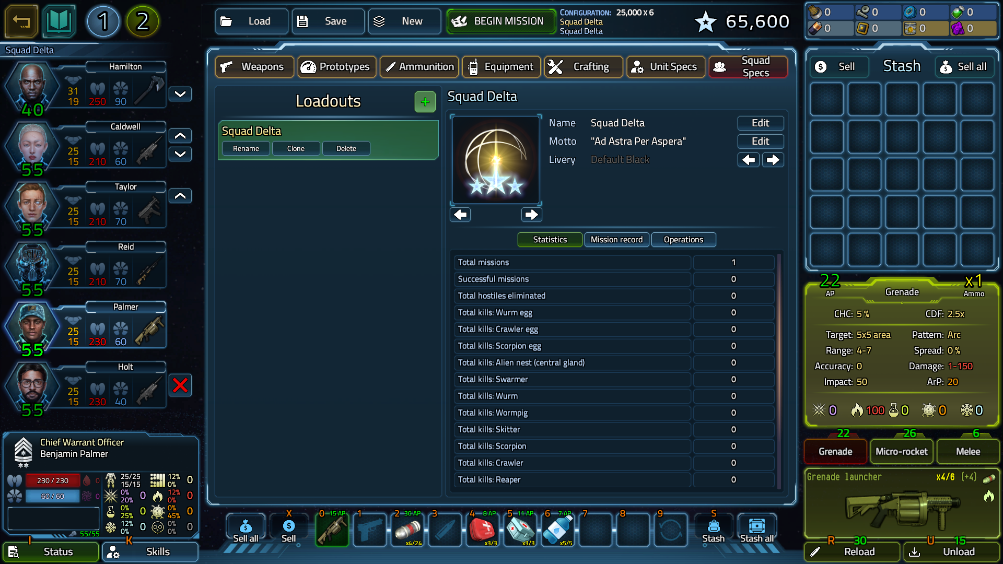This screenshot has width=1003, height=564.
Task: Click the Mission record button
Action: (616, 239)
